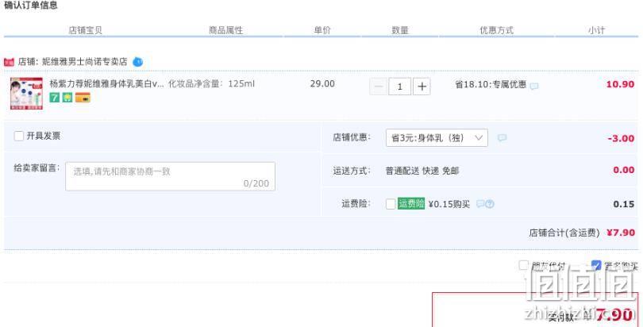This screenshot has width=643, height=327.
Task: Uncheck the 匿名购买 checkbox
Action: [596, 265]
